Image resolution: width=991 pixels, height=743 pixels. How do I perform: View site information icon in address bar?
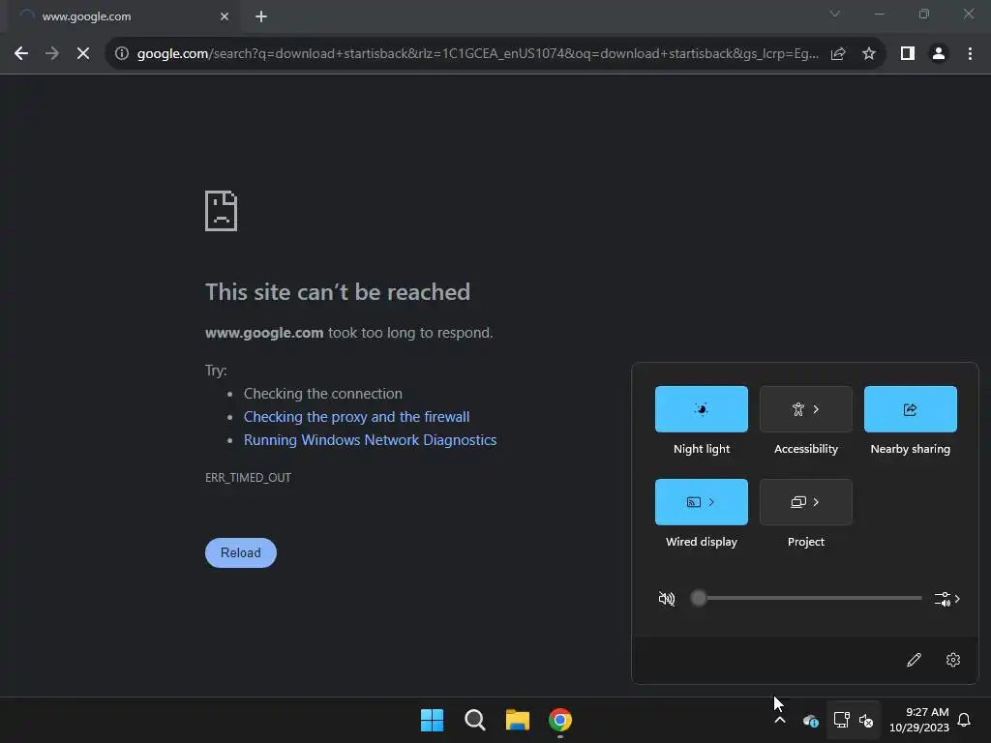[122, 54]
